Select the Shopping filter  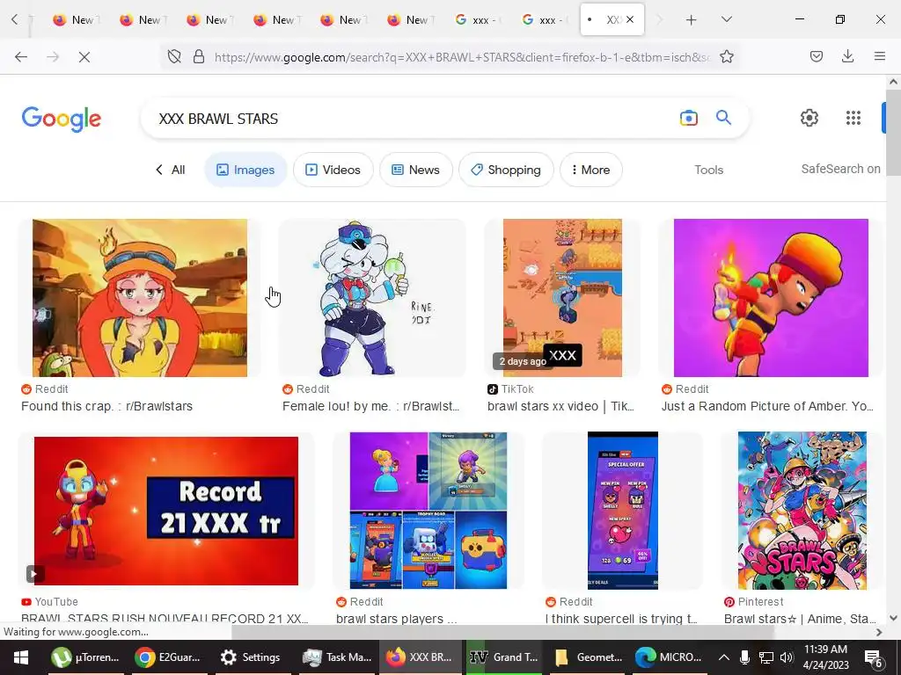point(506,170)
